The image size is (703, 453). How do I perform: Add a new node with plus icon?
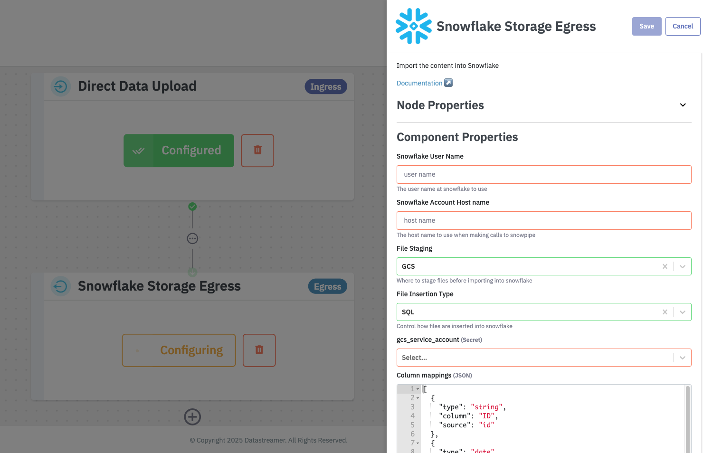[192, 417]
